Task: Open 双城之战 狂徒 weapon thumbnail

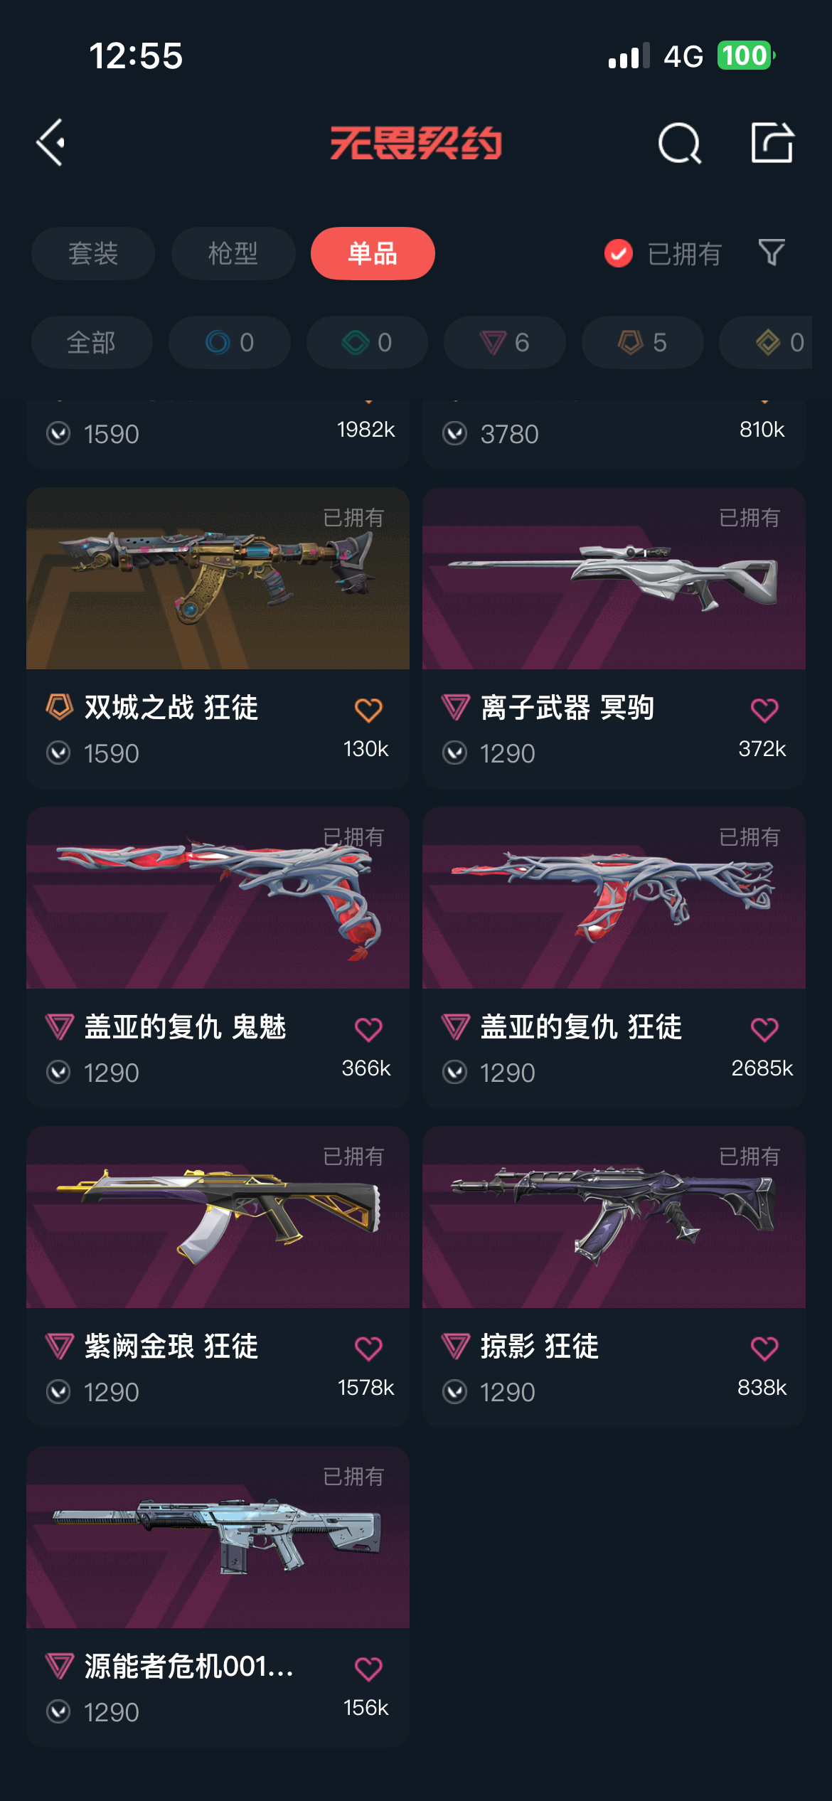Action: [218, 578]
